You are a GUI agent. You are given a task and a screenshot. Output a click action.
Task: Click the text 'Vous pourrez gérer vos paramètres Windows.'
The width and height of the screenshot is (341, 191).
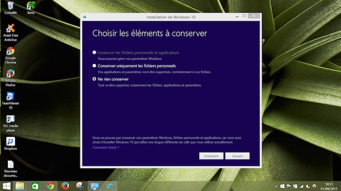pyautogui.click(x=130, y=59)
